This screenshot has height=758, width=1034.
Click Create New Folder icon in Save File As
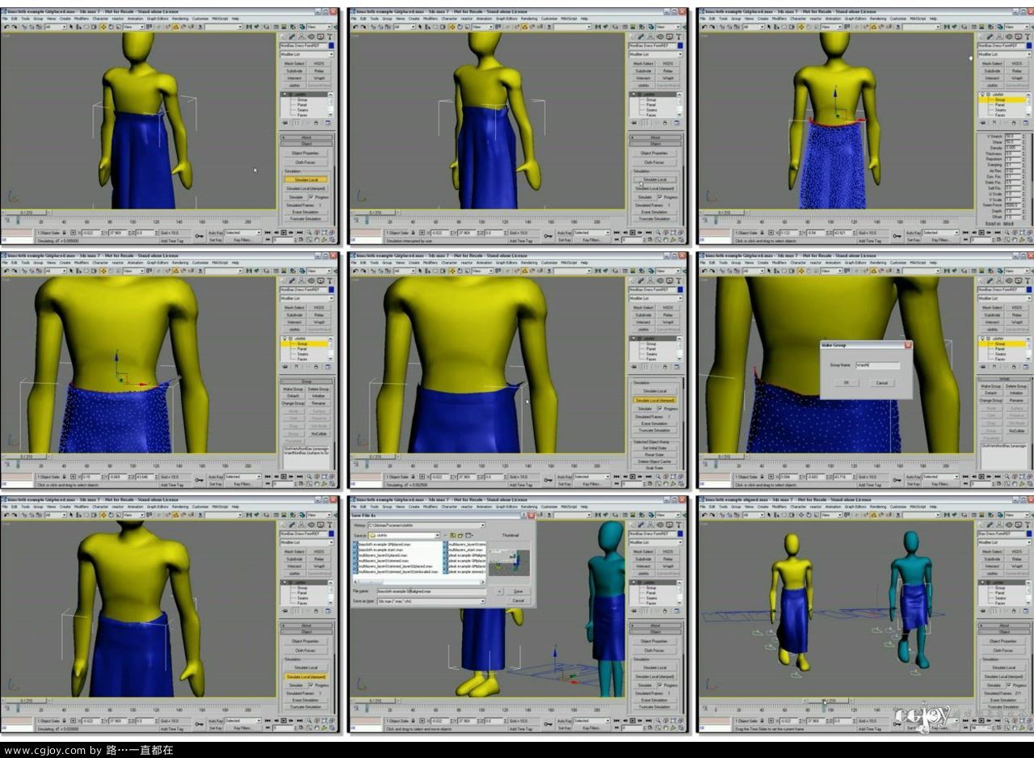pos(460,535)
